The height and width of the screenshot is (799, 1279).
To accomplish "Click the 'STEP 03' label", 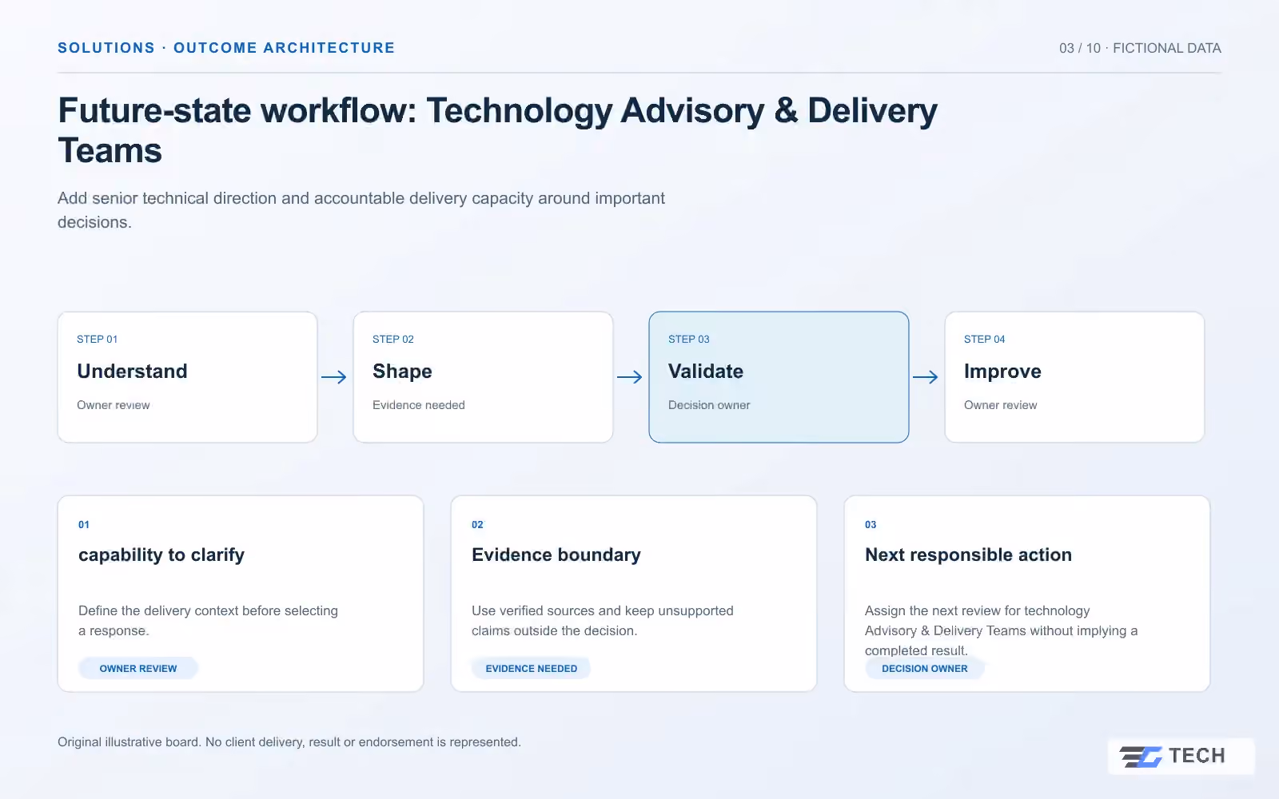I will coord(689,340).
